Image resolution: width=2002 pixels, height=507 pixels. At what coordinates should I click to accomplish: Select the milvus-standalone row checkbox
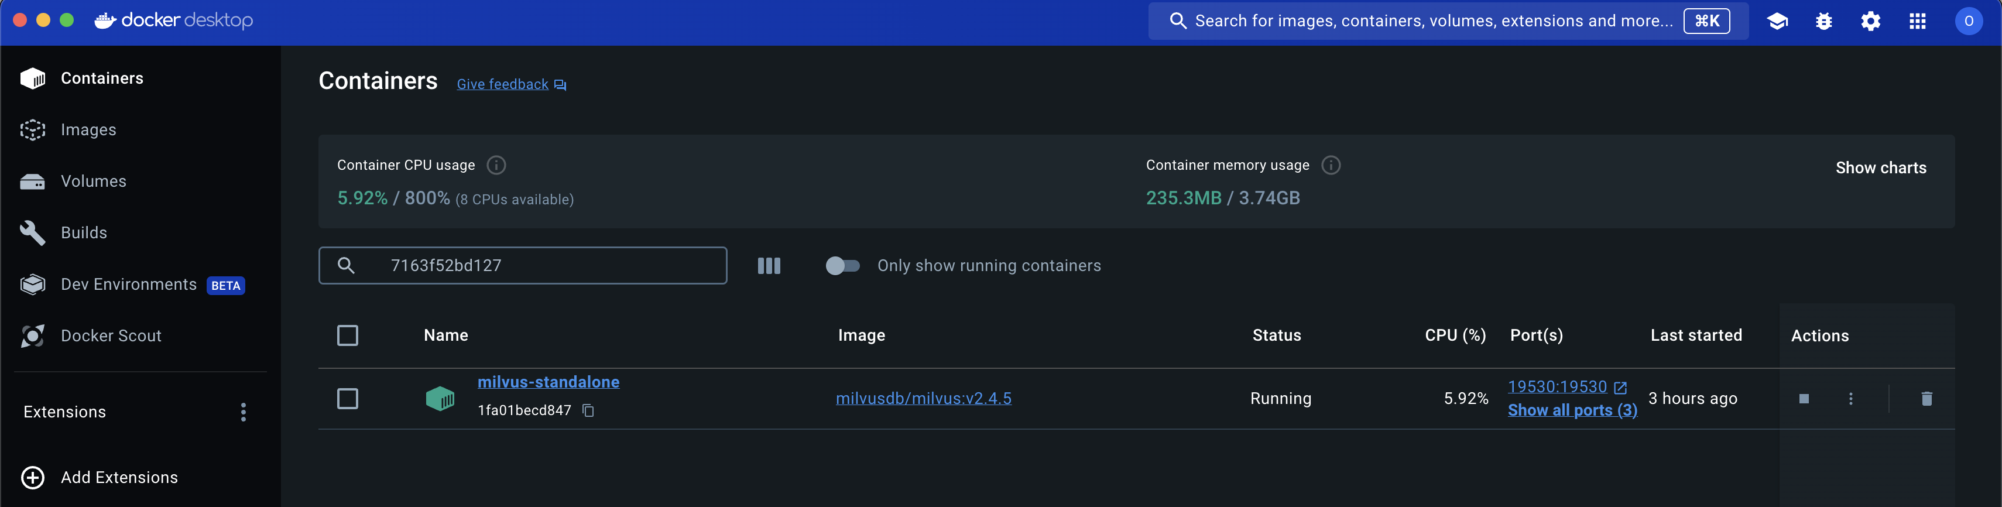coord(347,399)
